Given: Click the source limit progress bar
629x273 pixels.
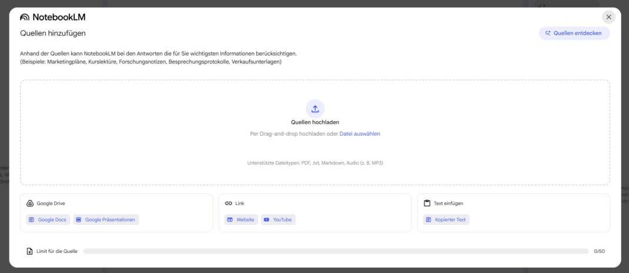Looking at the screenshot, I should click(x=336, y=251).
